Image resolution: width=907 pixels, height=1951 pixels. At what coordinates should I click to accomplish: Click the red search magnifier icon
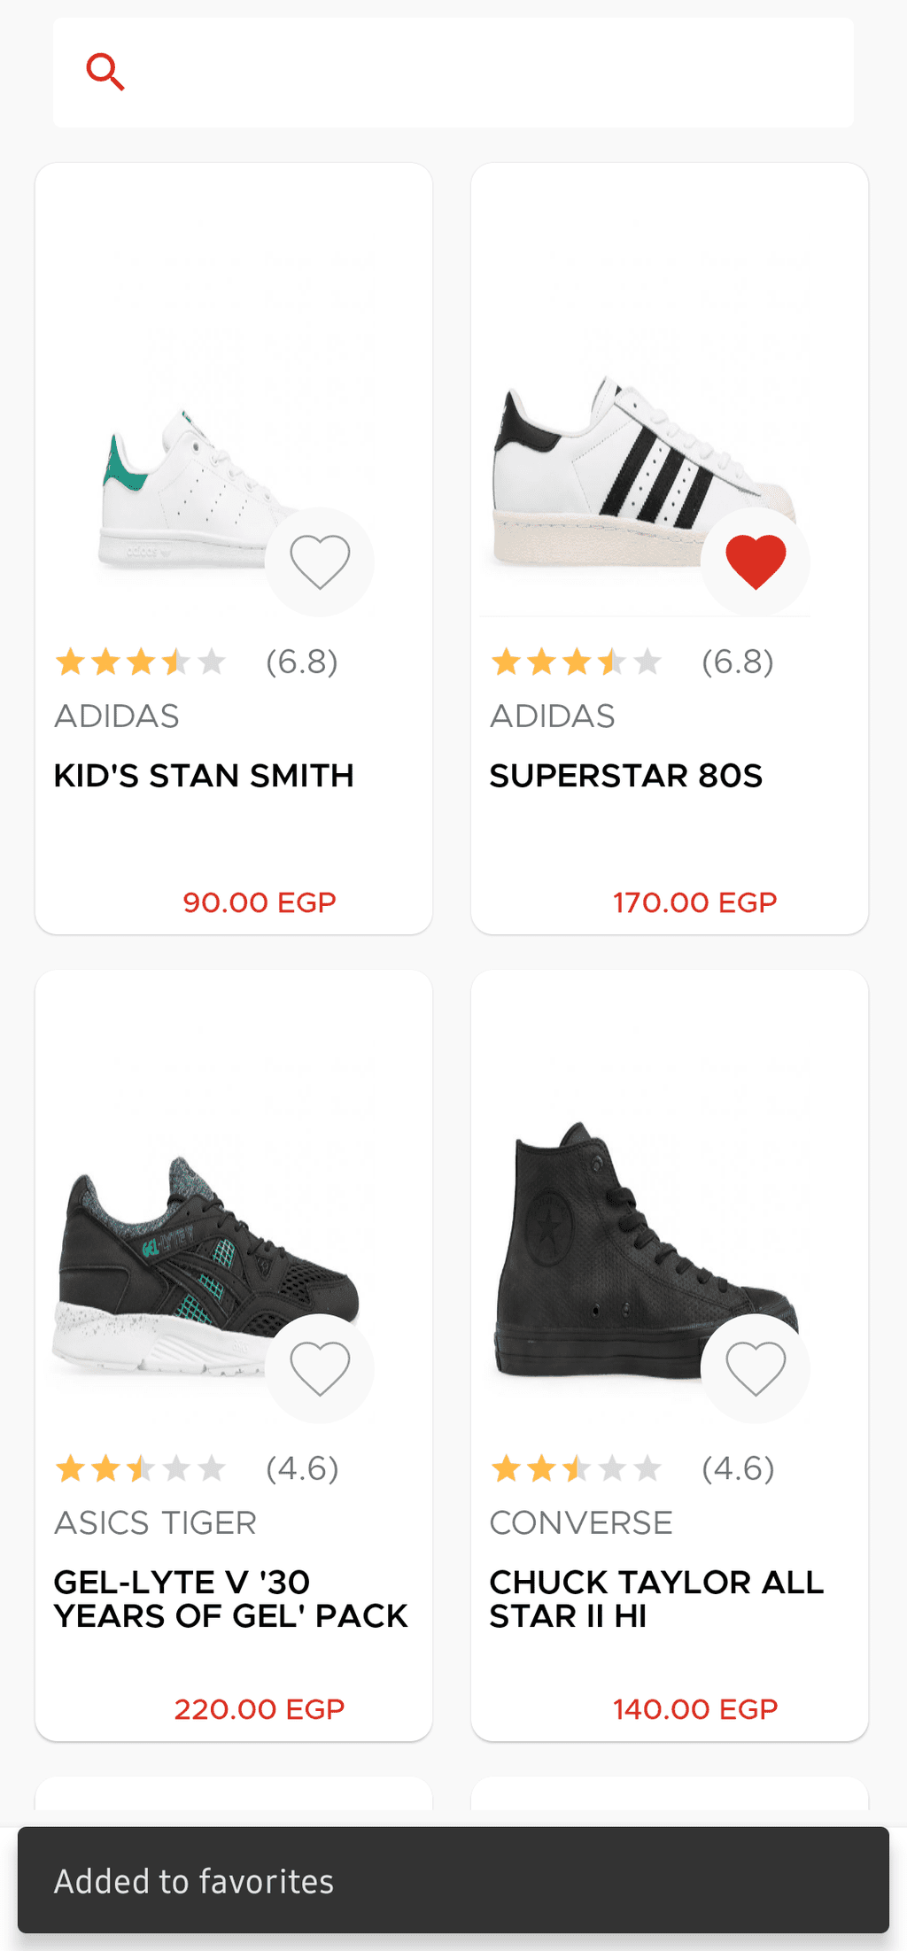point(105,72)
